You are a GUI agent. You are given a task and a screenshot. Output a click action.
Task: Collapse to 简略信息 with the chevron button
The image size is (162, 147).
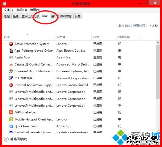tap(6, 139)
